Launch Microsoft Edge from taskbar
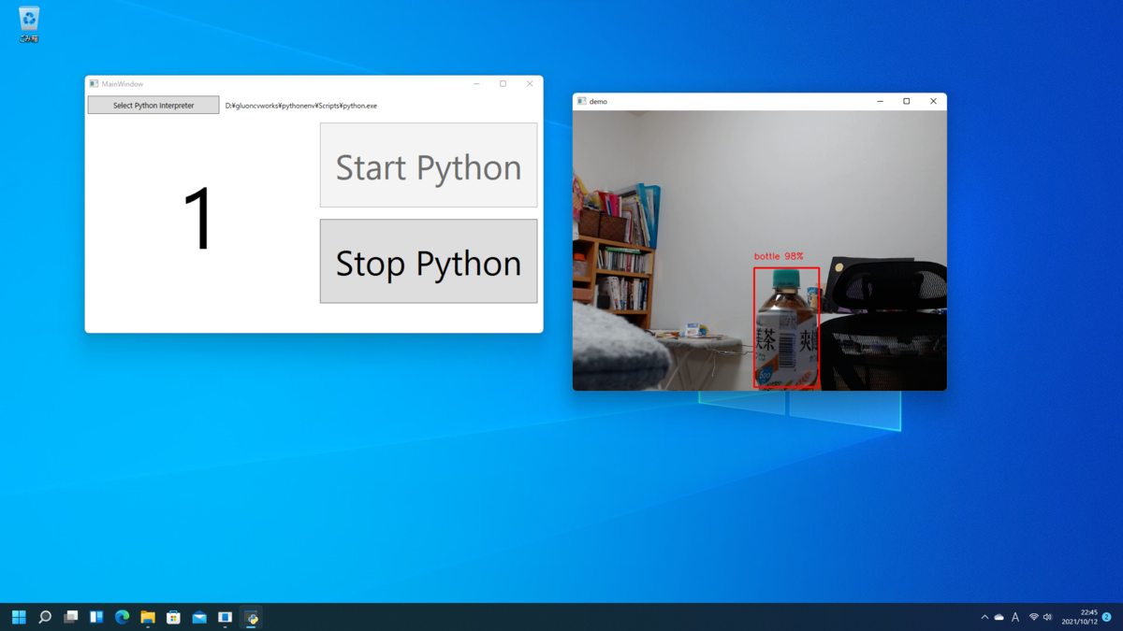The width and height of the screenshot is (1123, 631). (122, 617)
